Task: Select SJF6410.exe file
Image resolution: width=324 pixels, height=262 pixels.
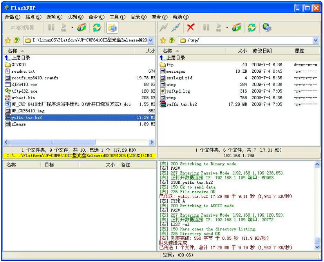Action: (x=80, y=84)
